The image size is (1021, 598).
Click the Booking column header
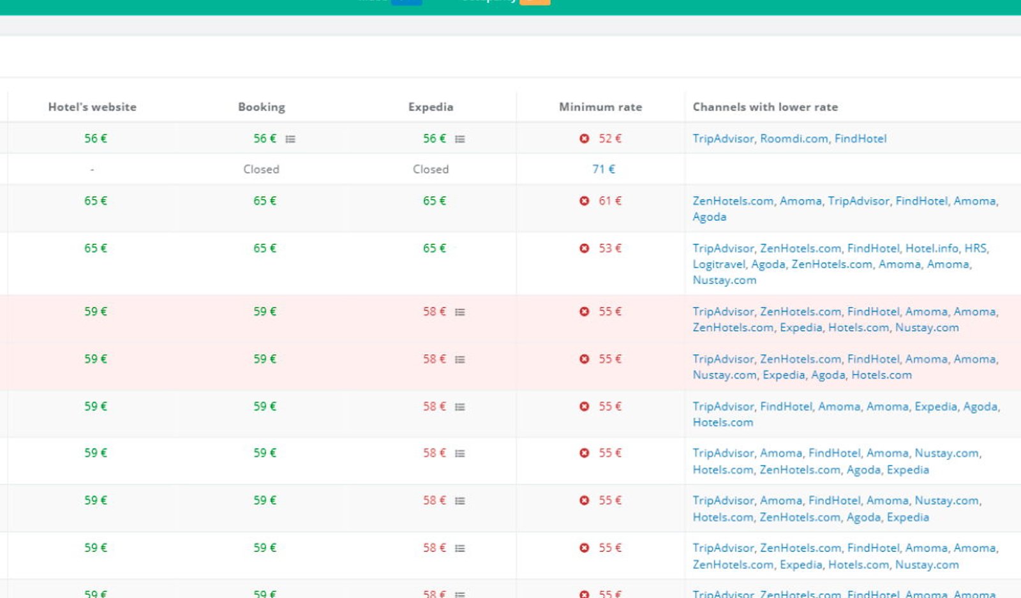click(x=262, y=107)
